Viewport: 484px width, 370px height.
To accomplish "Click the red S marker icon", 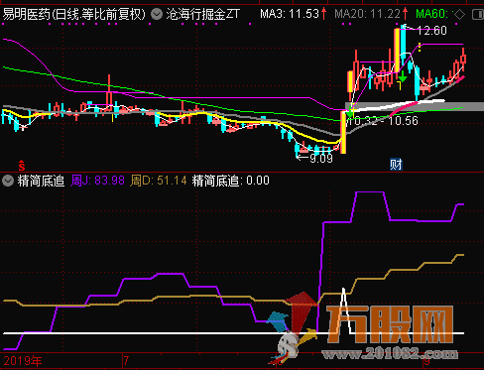I will [x=22, y=165].
